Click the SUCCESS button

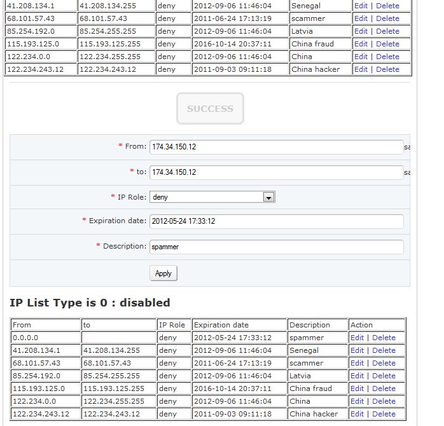click(x=210, y=109)
